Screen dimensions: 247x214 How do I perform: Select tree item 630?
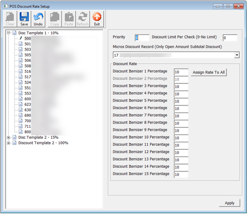pos(27,110)
